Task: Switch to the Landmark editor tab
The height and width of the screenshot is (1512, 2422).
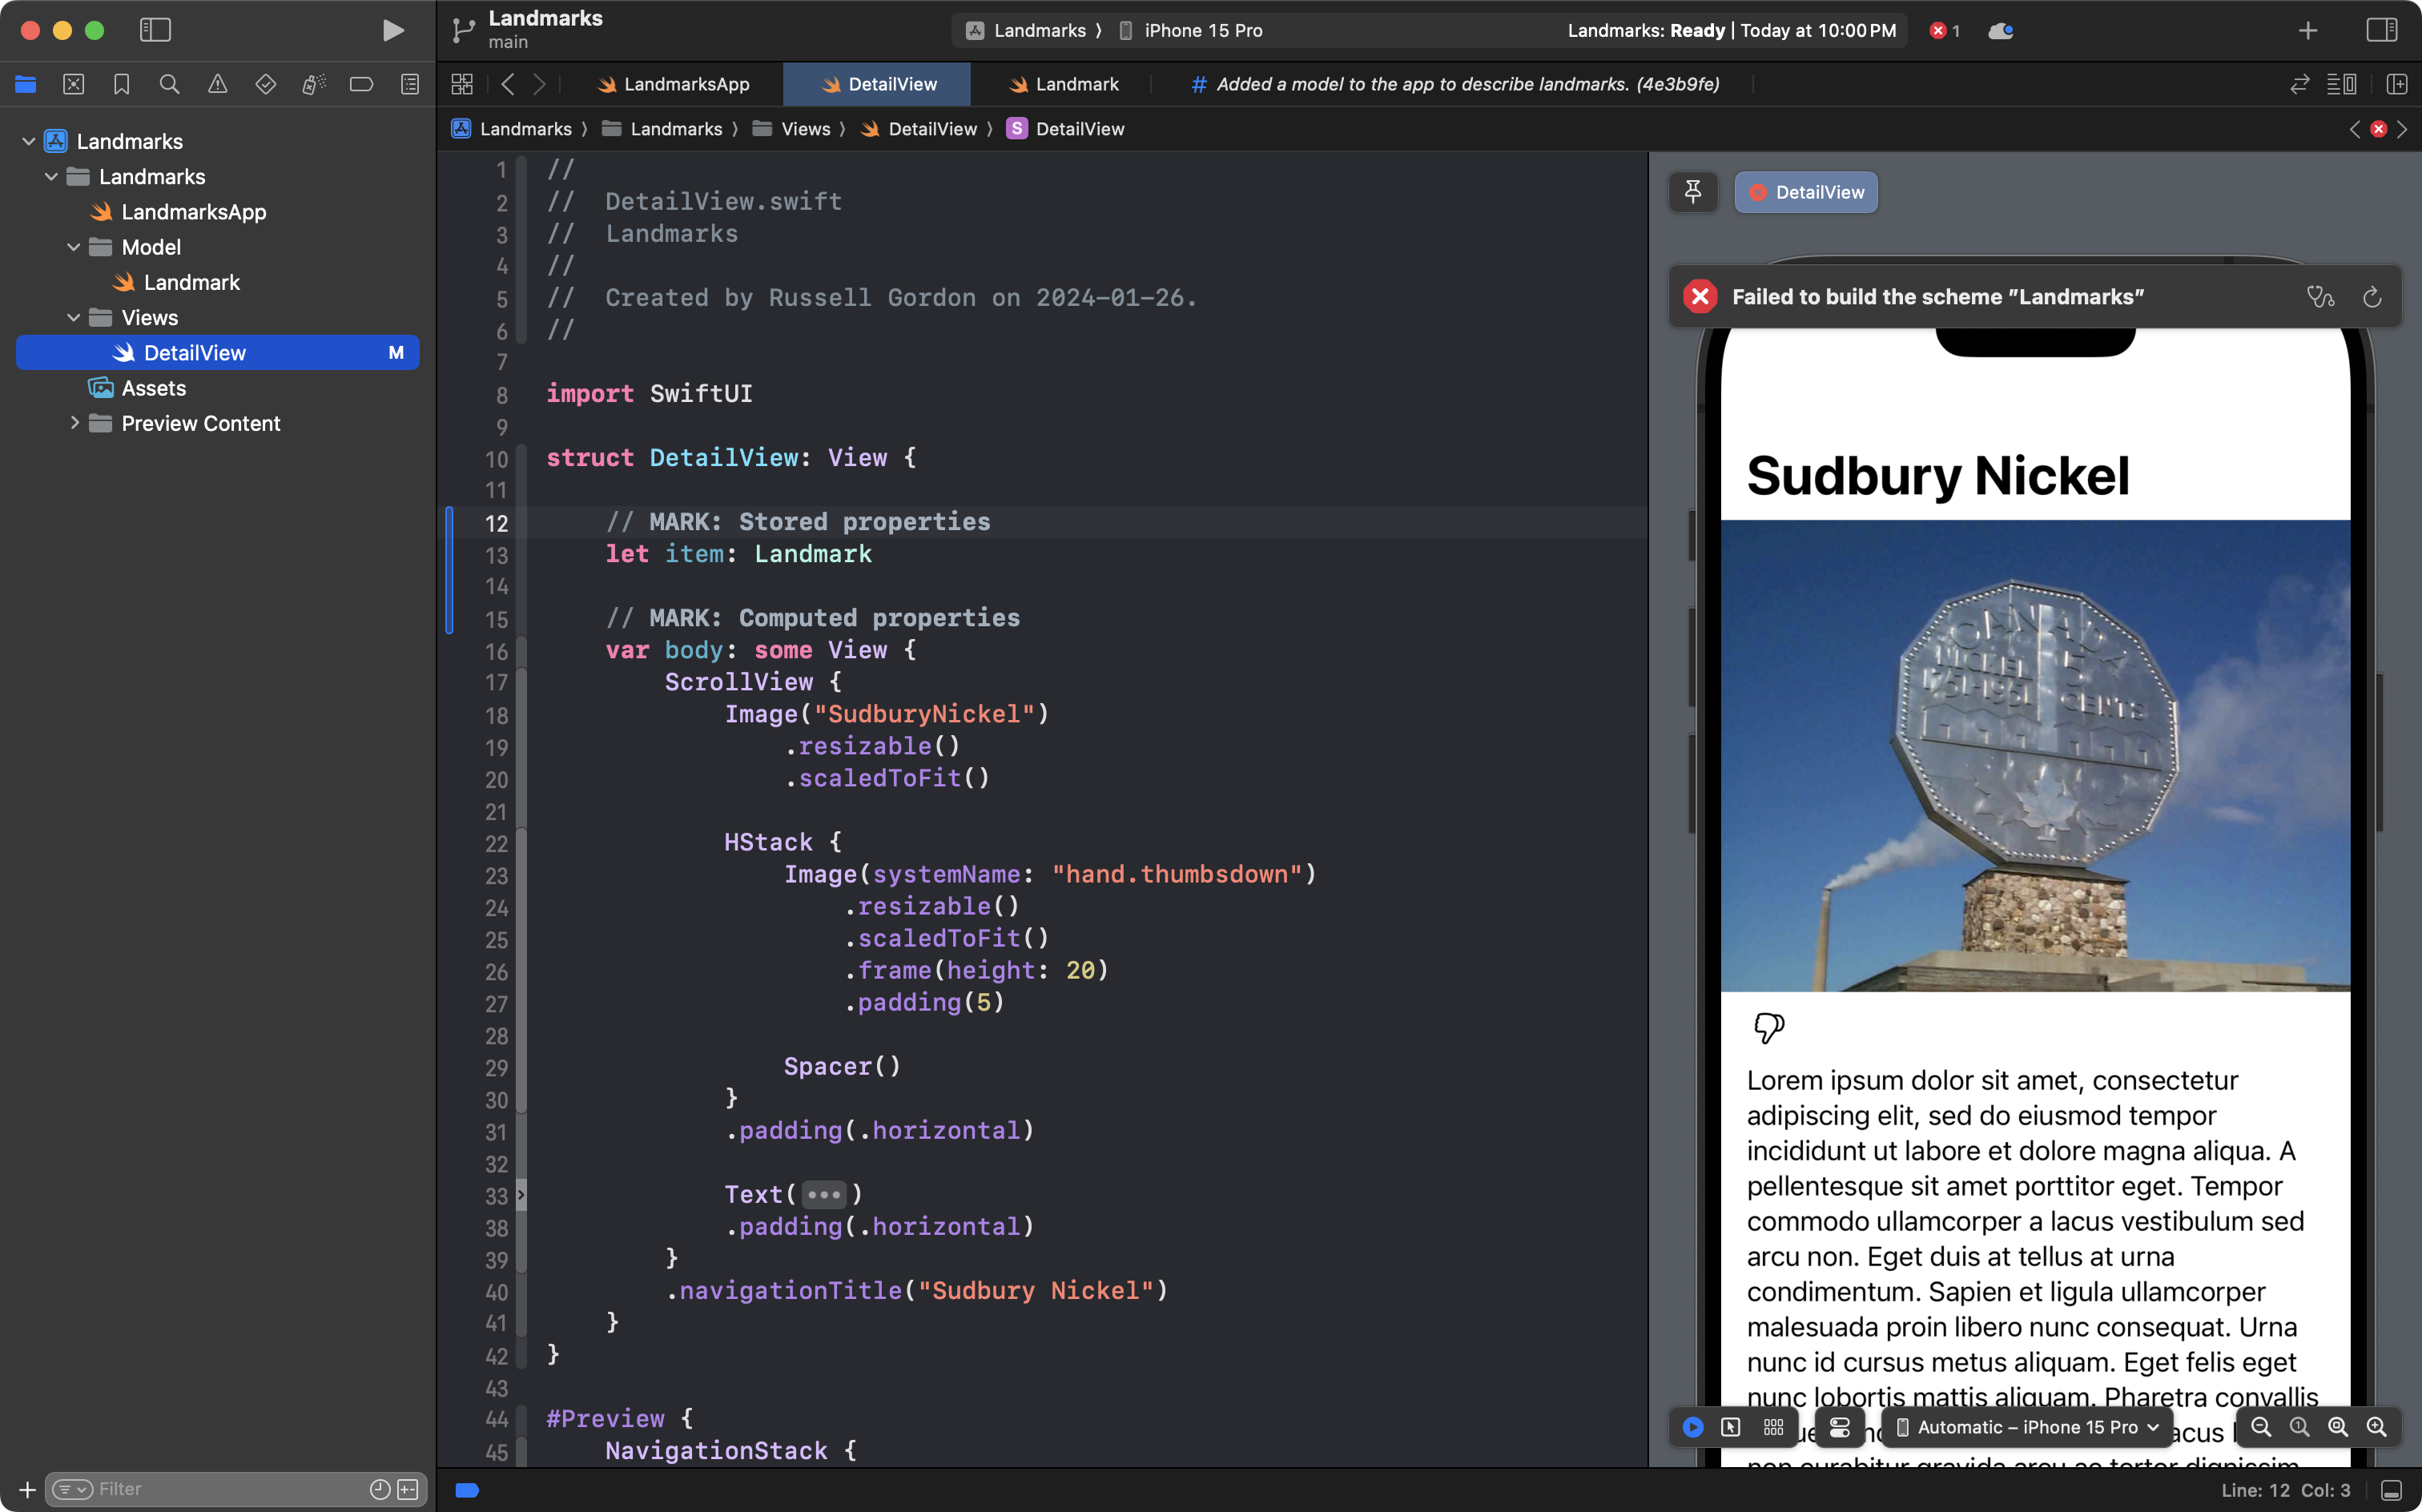Action: 1075,84
